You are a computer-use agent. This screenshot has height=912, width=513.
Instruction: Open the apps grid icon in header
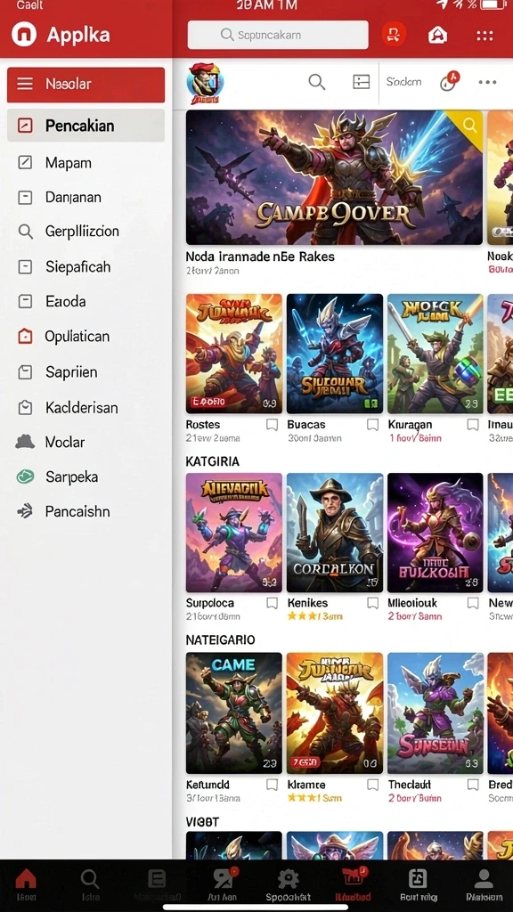point(485,35)
